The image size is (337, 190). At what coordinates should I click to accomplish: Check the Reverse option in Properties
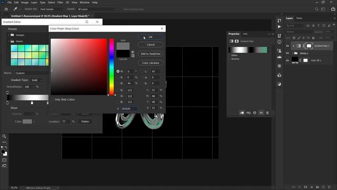(230, 59)
